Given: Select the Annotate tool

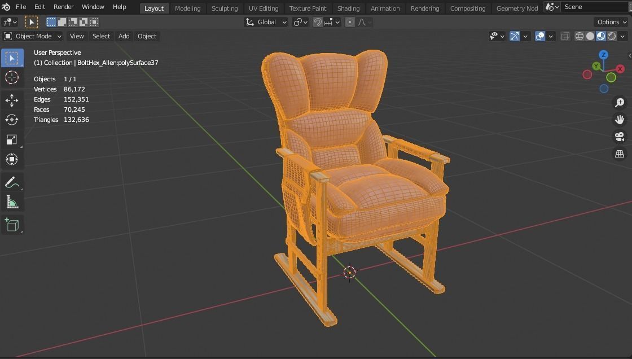Looking at the screenshot, I should pos(12,182).
